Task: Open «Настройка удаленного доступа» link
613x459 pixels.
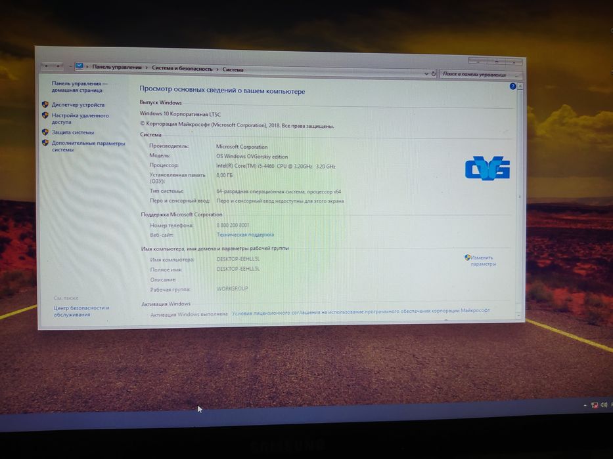Action: click(80, 119)
